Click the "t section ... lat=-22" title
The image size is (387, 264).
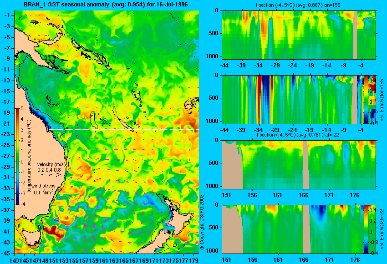298,135
